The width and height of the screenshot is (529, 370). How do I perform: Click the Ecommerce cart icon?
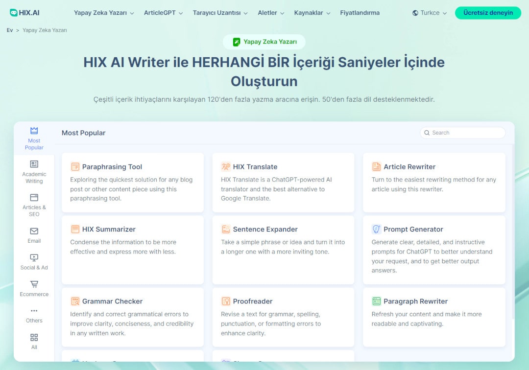(x=34, y=284)
